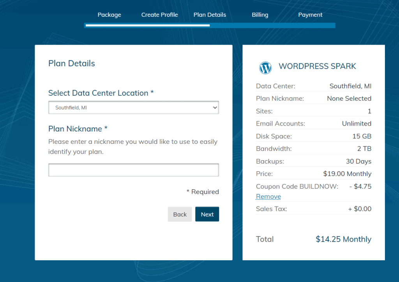Click the + $0.00 sales tax value
Screen dimensions: 399x282
[360, 209]
